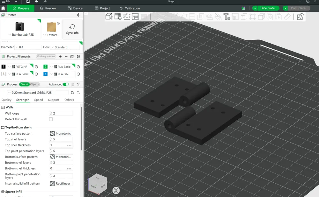Edit PETG HF filament preset icon
319x197 pixels.
(x=36, y=67)
